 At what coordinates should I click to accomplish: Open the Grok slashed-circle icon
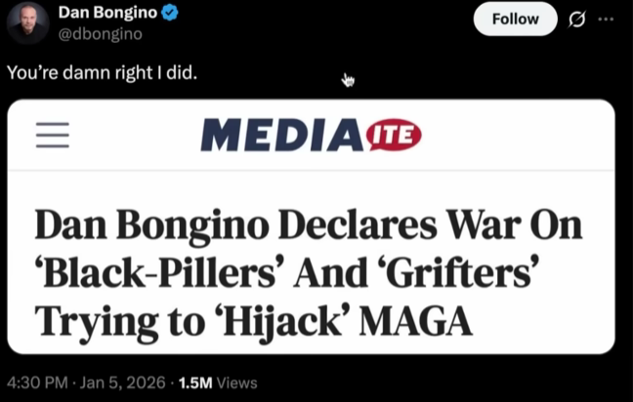pos(576,19)
